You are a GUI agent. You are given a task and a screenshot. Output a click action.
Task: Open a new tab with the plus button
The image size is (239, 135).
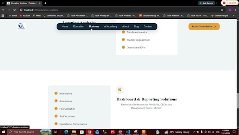pos(45,3)
